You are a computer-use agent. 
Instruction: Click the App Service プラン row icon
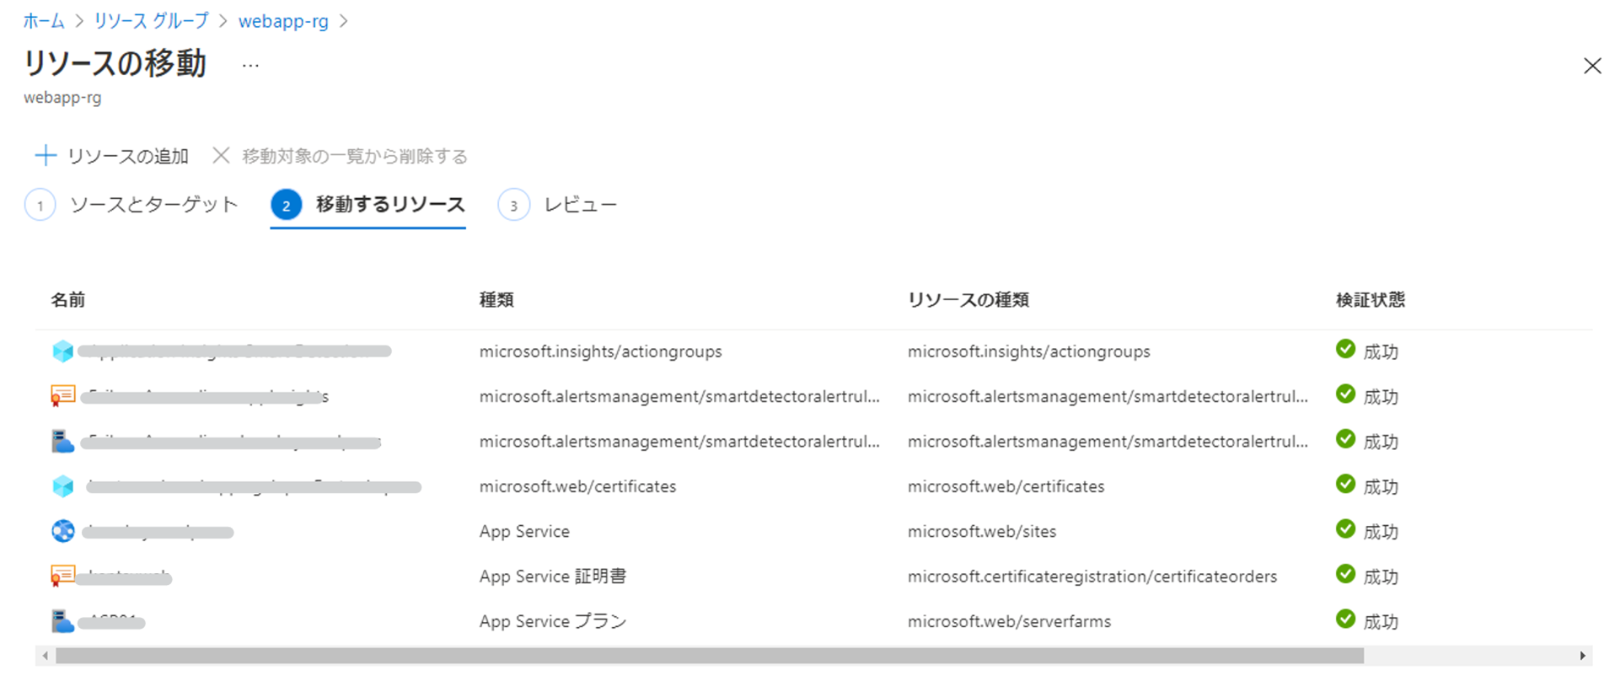click(x=62, y=622)
